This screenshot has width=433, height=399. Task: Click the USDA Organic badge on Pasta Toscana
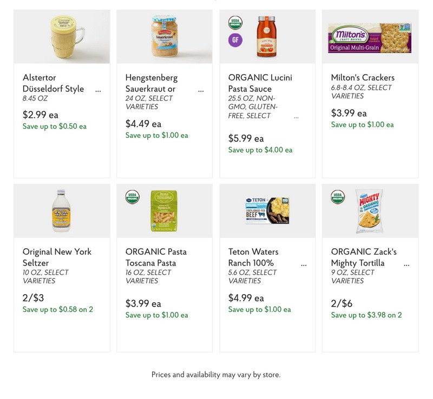pos(133,197)
